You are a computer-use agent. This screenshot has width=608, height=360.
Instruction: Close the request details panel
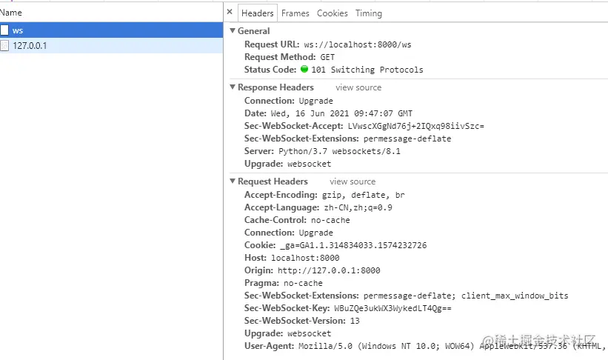coord(230,13)
